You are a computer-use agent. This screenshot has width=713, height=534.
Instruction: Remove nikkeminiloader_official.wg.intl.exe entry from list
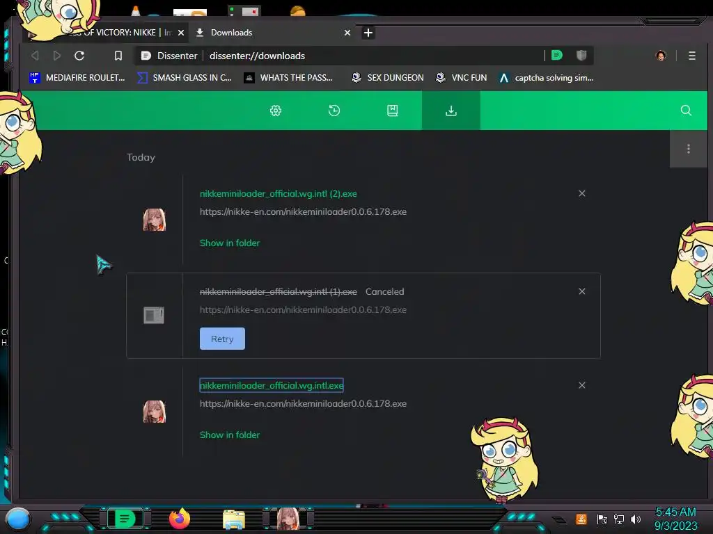pyautogui.click(x=582, y=385)
